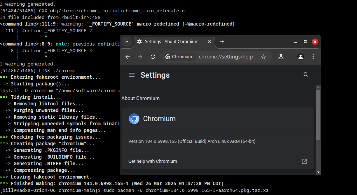The height and width of the screenshot is (195, 357).
Task: Open the three-dot Chromium menu
Action: click(x=313, y=57)
